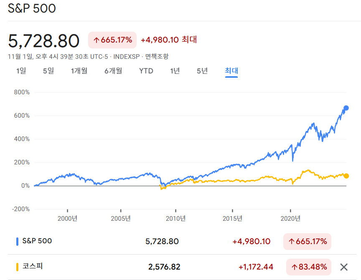The width and height of the screenshot is (361, 280).
Task: Choose the 5년 range tab
Action: (202, 71)
